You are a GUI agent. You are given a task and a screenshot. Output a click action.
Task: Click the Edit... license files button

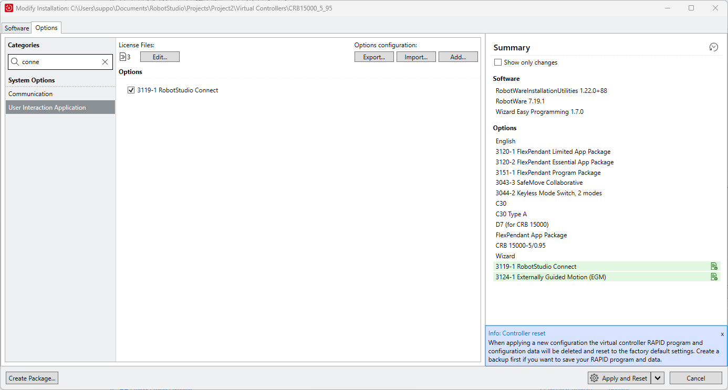pyautogui.click(x=160, y=57)
